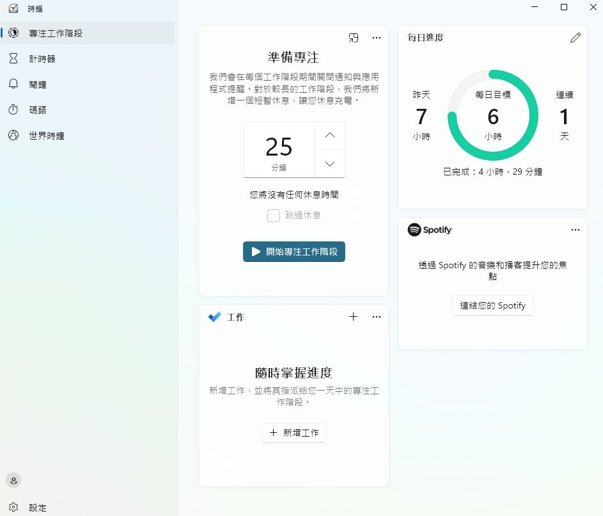Click the stopwatch icon beside 碼錶
The width and height of the screenshot is (603, 516).
[13, 109]
